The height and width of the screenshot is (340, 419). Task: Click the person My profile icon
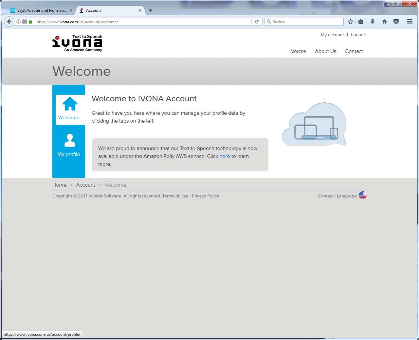coord(70,141)
